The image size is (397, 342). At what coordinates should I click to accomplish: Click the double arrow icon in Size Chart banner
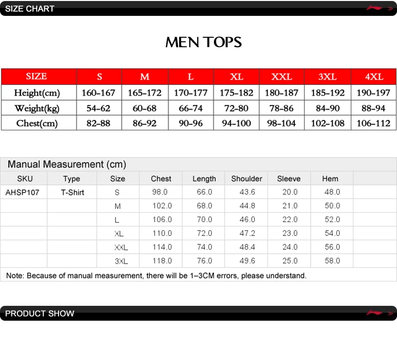pyautogui.click(x=390, y=8)
